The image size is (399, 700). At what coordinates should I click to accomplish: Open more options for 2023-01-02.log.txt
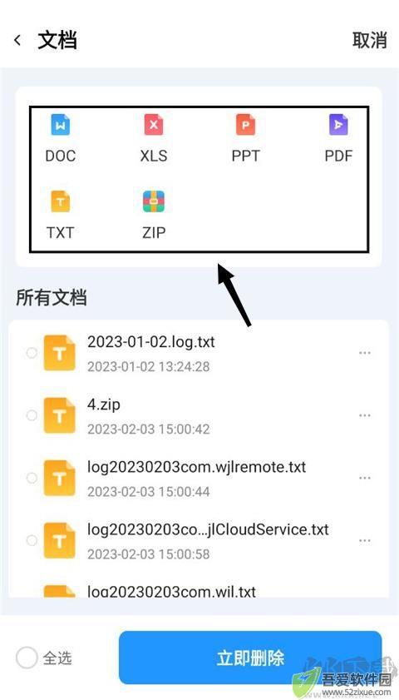point(365,353)
